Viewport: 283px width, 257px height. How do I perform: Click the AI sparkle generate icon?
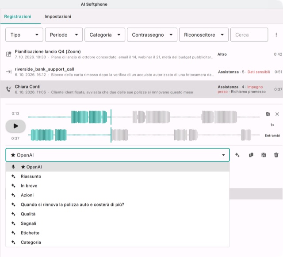[237, 155]
